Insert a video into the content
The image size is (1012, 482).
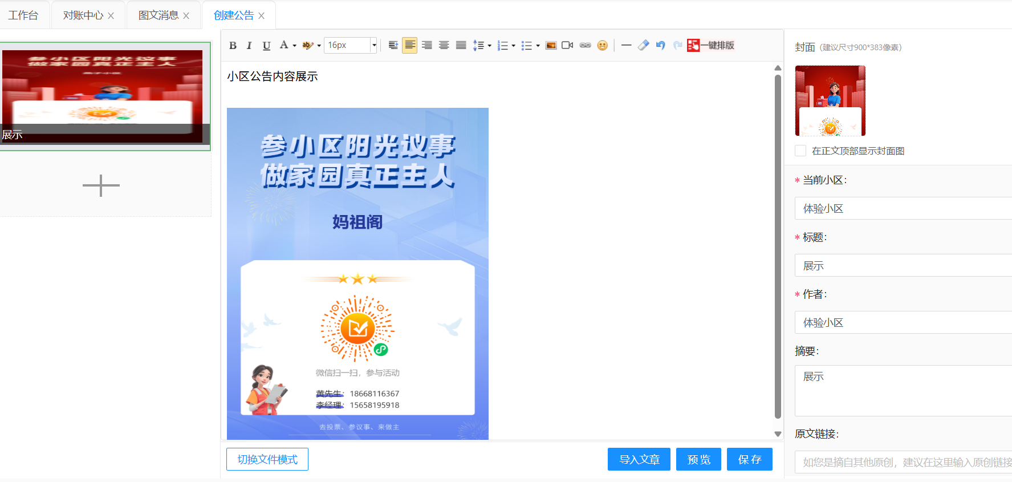[x=567, y=46]
